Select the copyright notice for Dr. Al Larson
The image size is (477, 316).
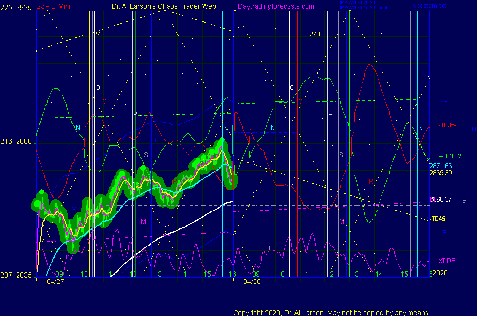[332, 313]
